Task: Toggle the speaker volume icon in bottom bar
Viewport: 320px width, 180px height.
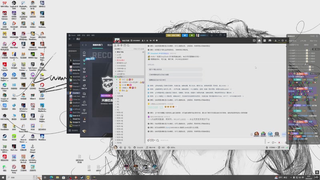Action: coord(121,147)
